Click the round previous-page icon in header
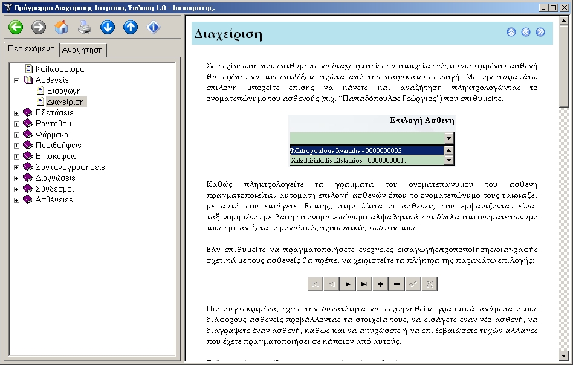 526,33
